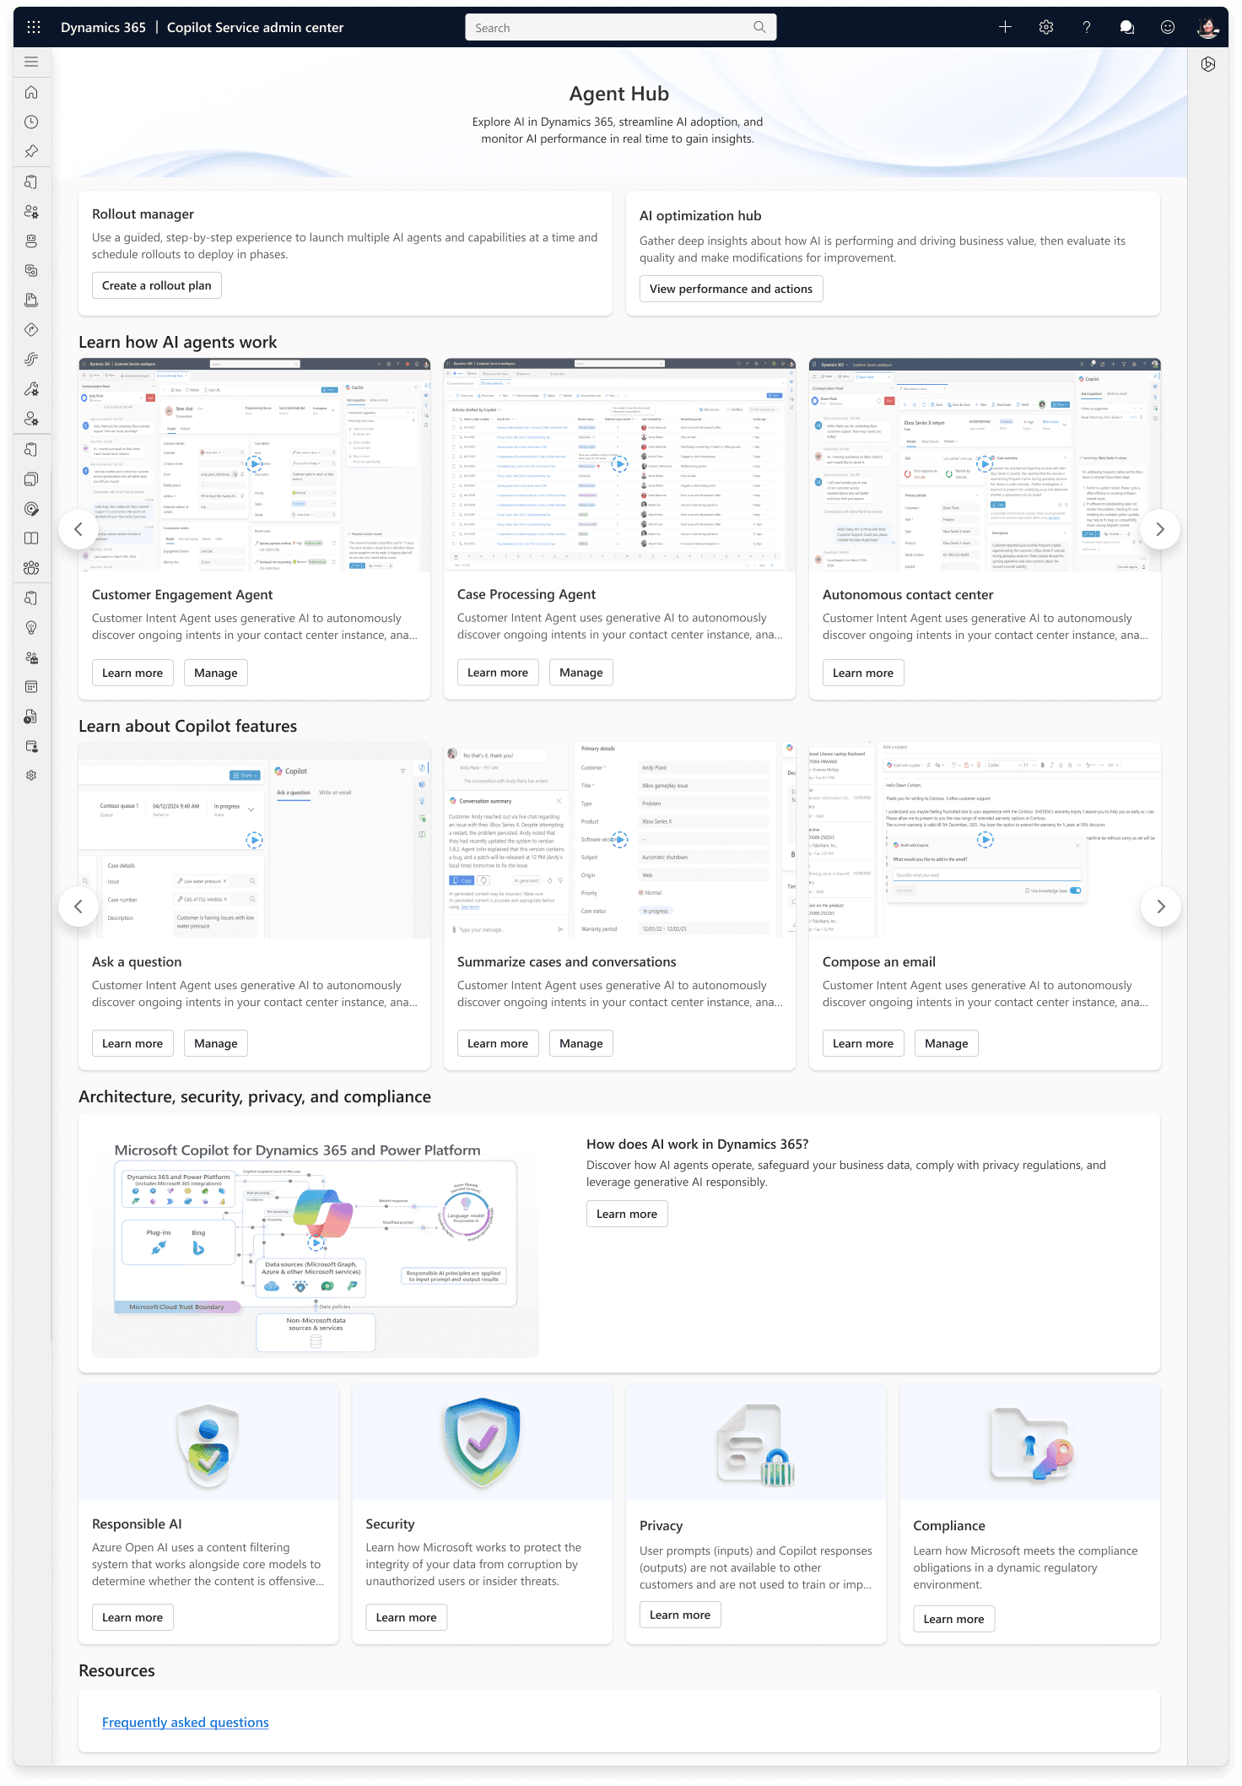Open the Dynamics 365 app launcher grid
The width and height of the screenshot is (1242, 1786).
pos(34,27)
